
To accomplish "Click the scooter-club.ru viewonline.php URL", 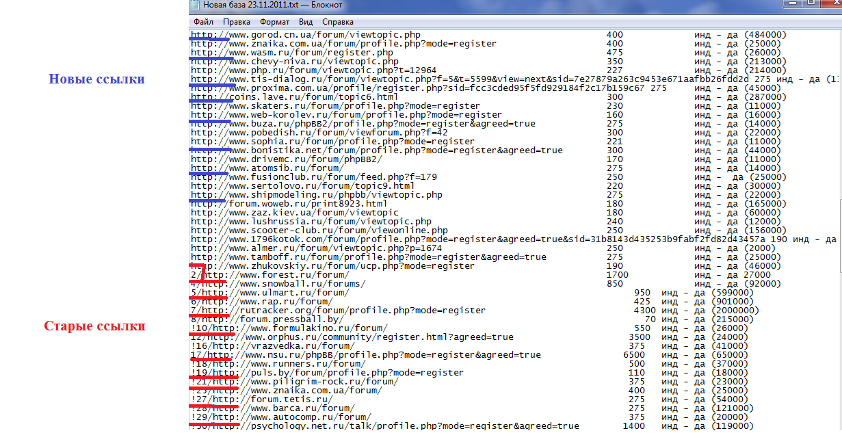I will pos(319,231).
